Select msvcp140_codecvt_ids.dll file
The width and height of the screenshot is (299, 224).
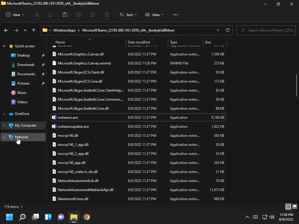pyautogui.click(x=138, y=172)
